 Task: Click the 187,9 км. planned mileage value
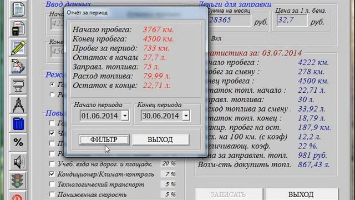(x=315, y=127)
